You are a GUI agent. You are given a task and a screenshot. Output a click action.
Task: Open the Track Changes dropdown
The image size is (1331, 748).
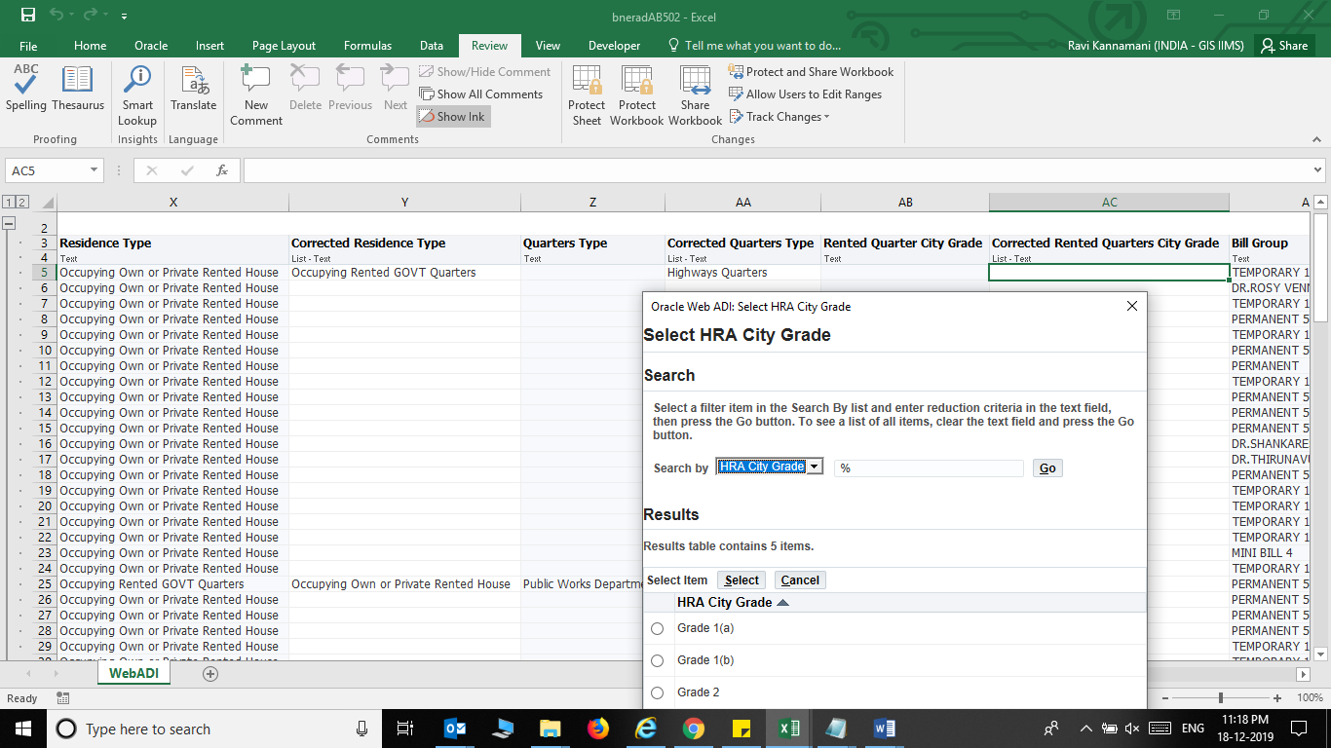[780, 117]
